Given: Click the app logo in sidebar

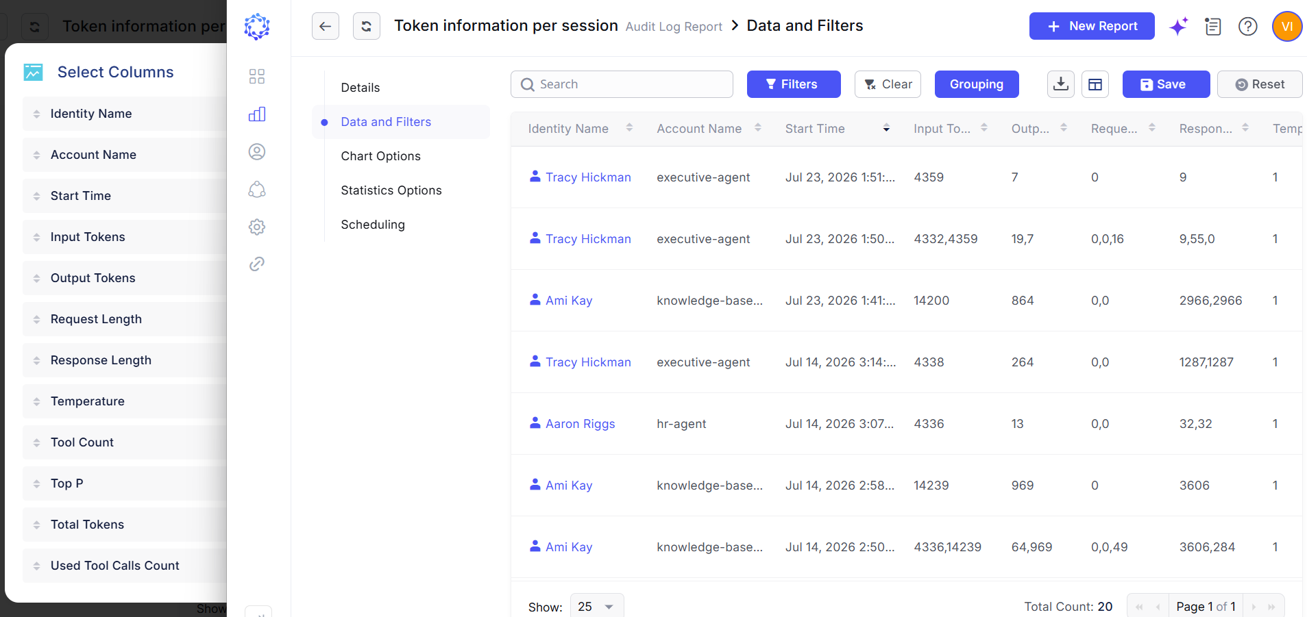Looking at the screenshot, I should (257, 26).
